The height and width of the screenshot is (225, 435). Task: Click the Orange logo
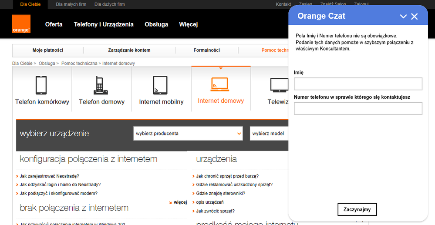click(21, 24)
